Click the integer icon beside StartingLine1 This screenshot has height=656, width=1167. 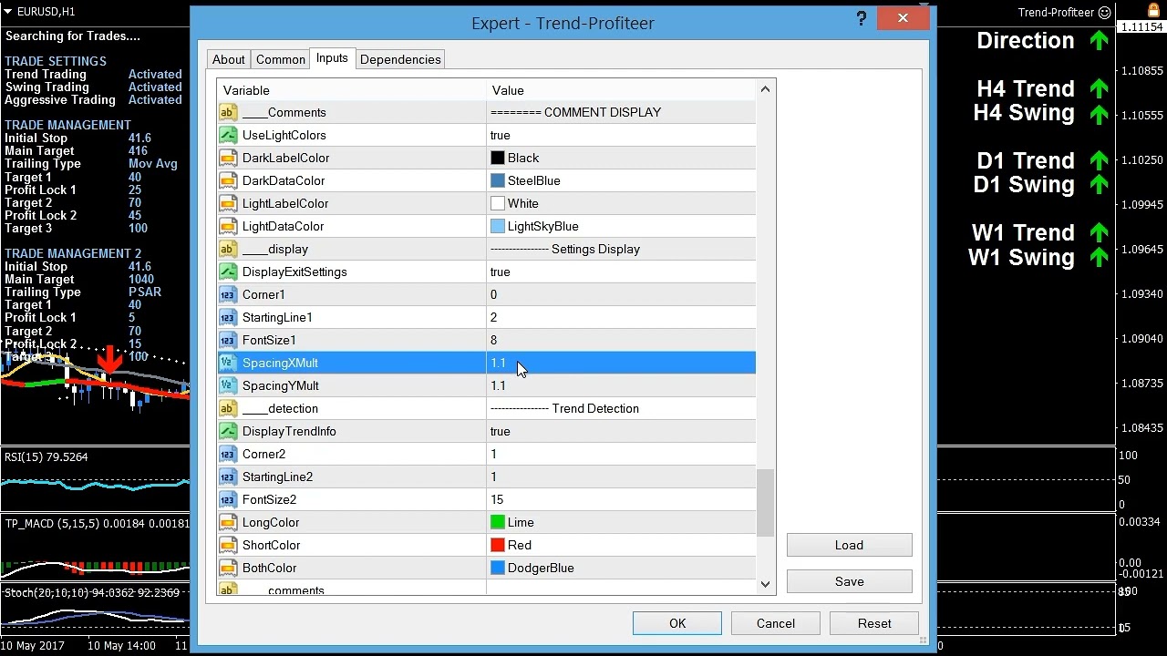click(227, 317)
